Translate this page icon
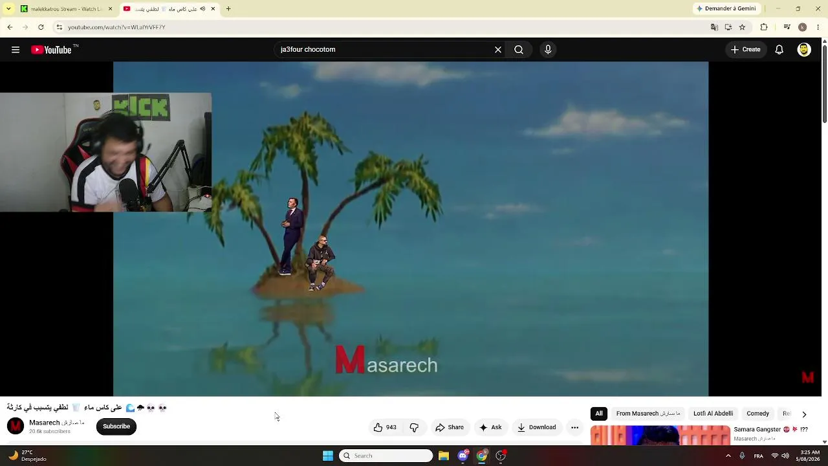 click(714, 27)
